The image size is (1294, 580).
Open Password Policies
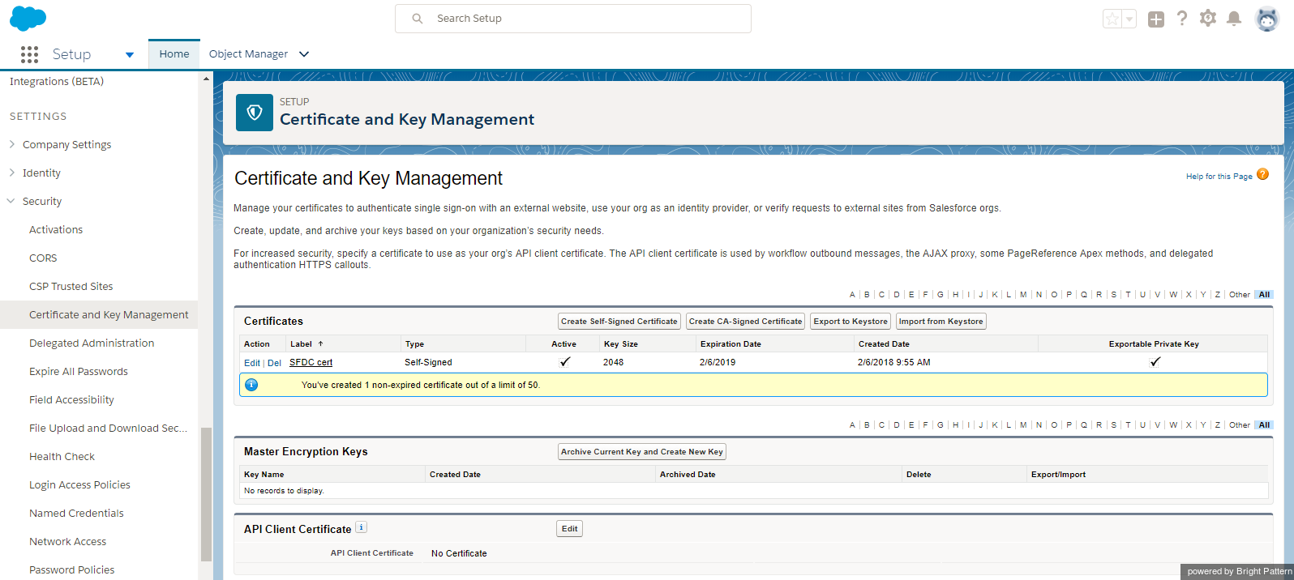pyautogui.click(x=71, y=570)
